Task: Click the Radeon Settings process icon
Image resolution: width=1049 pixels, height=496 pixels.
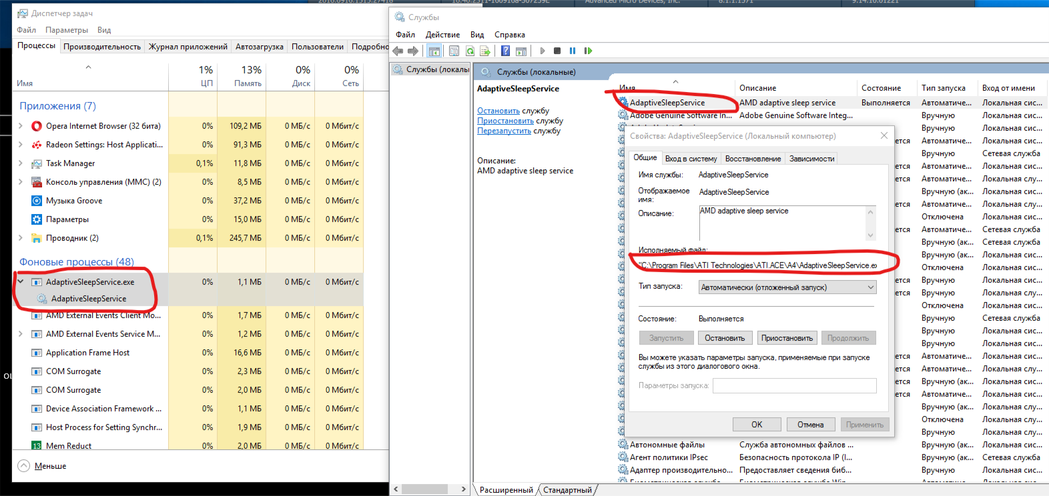Action: pyautogui.click(x=37, y=145)
